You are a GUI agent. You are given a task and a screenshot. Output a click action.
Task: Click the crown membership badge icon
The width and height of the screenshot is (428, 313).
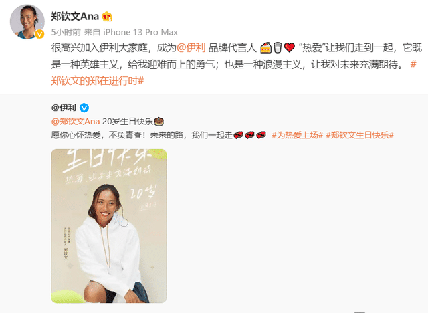[107, 17]
